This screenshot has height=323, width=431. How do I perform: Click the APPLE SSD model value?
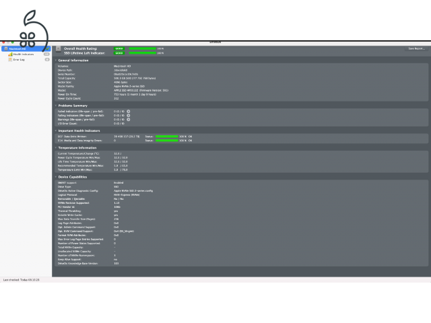(x=141, y=90)
